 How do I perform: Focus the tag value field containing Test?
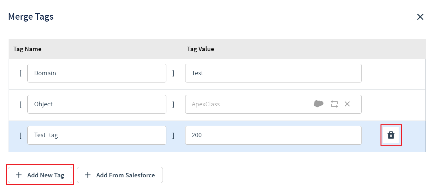(x=273, y=73)
